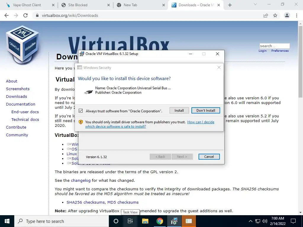
Task: Switch to the New Tab tab
Action: (x=130, y=5)
